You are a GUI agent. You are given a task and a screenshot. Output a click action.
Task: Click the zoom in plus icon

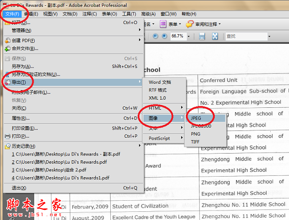pos(164,36)
